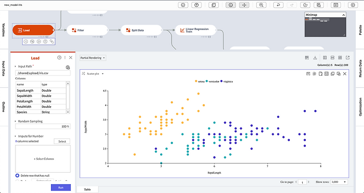Click the columns table scrollbar down arrow
This screenshot has width=364, height=193.
click(68, 112)
